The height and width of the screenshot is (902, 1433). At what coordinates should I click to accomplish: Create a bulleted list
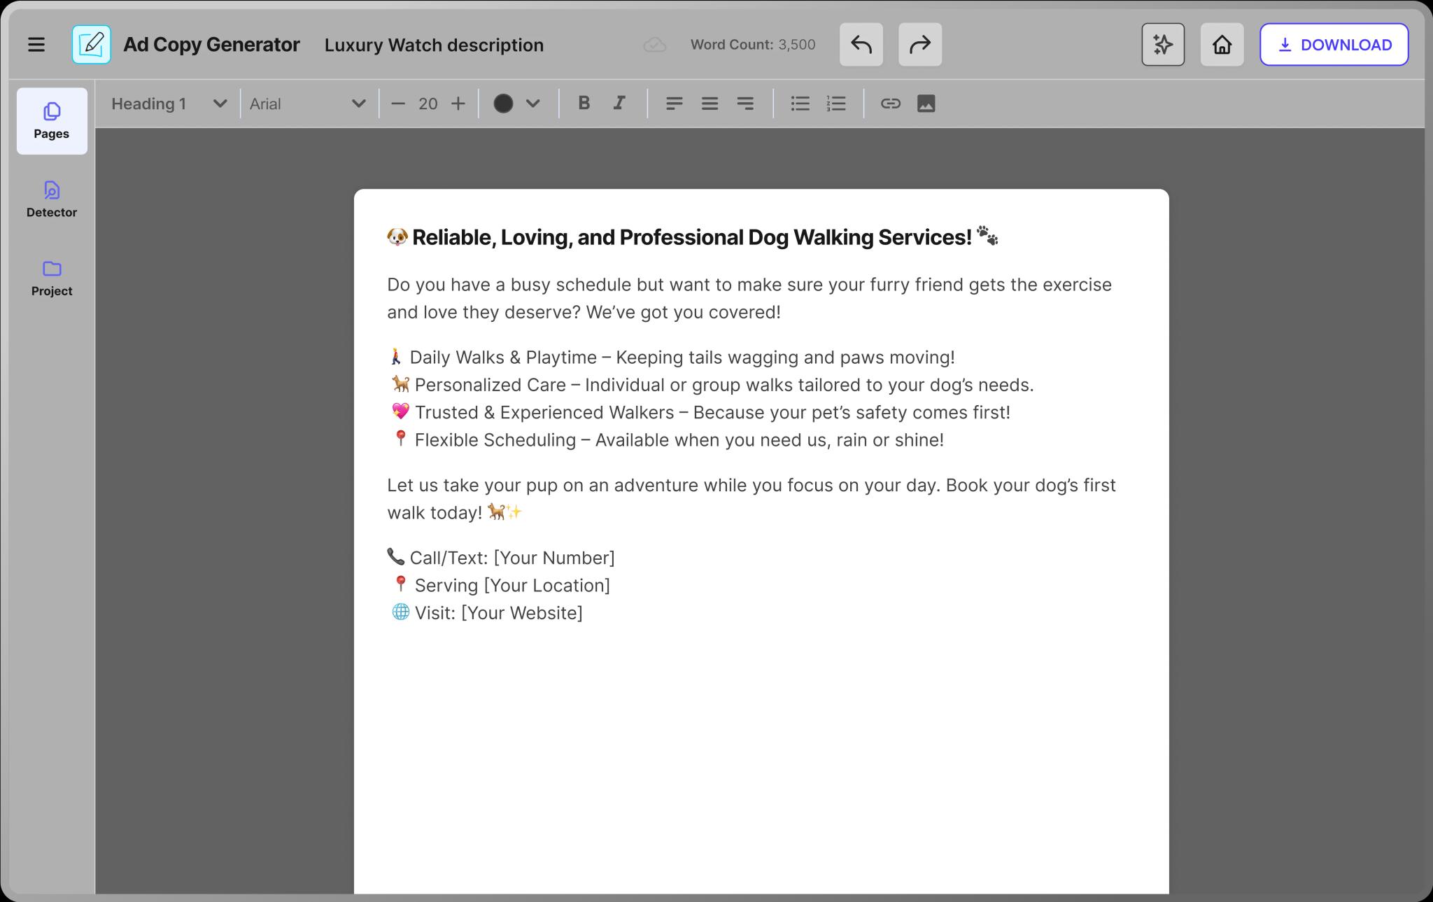pyautogui.click(x=800, y=104)
